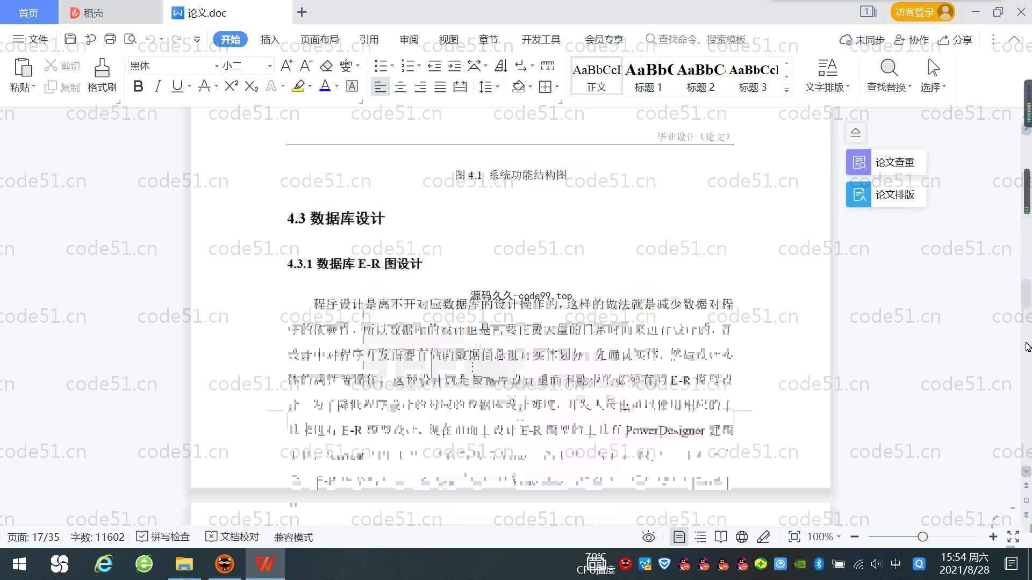Open Find and Replace magnifier
The height and width of the screenshot is (580, 1032).
[x=889, y=68]
